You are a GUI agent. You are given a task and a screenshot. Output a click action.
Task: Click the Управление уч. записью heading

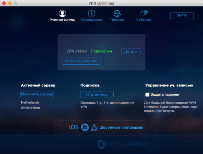click(169, 85)
